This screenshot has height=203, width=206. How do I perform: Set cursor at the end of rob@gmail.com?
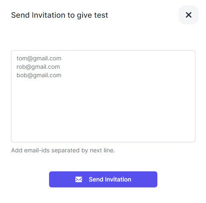60,67
